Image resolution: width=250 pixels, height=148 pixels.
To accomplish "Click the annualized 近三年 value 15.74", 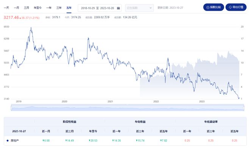I will point(140,140).
